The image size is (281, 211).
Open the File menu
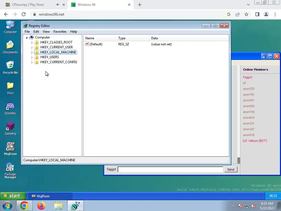27,32
